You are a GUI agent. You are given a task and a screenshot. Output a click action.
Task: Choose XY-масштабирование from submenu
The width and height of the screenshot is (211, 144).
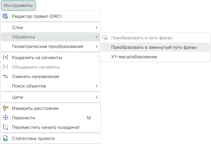(x=134, y=57)
